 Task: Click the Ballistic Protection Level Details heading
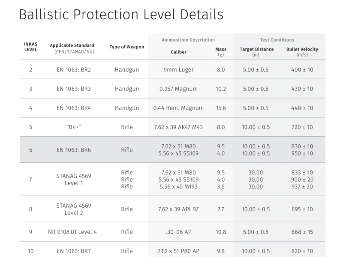[x=121, y=14]
